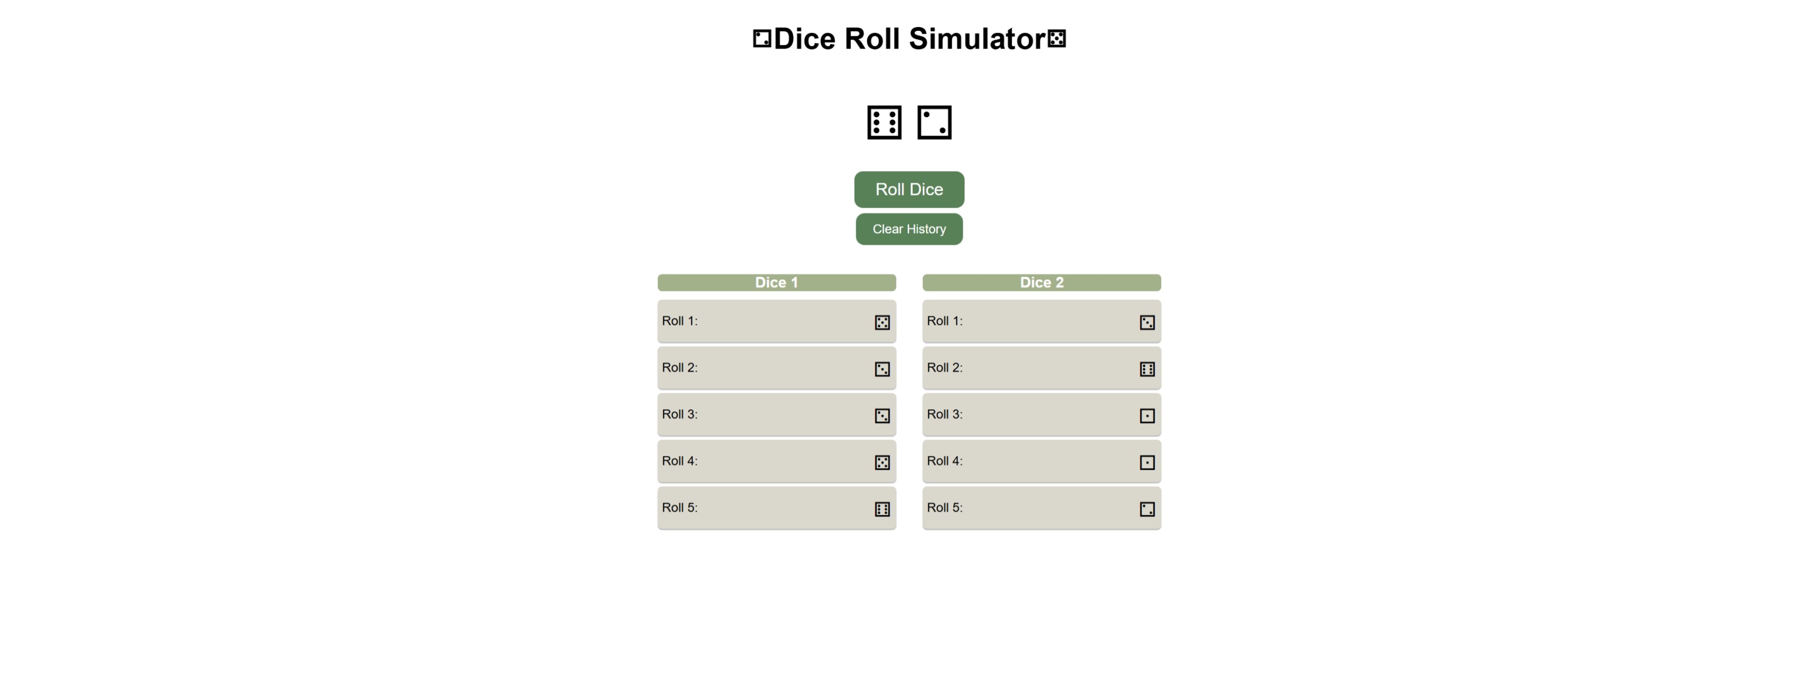Click the three-dot dice icon in Dice 2 Roll 1
The width and height of the screenshot is (1819, 693).
pos(1146,321)
